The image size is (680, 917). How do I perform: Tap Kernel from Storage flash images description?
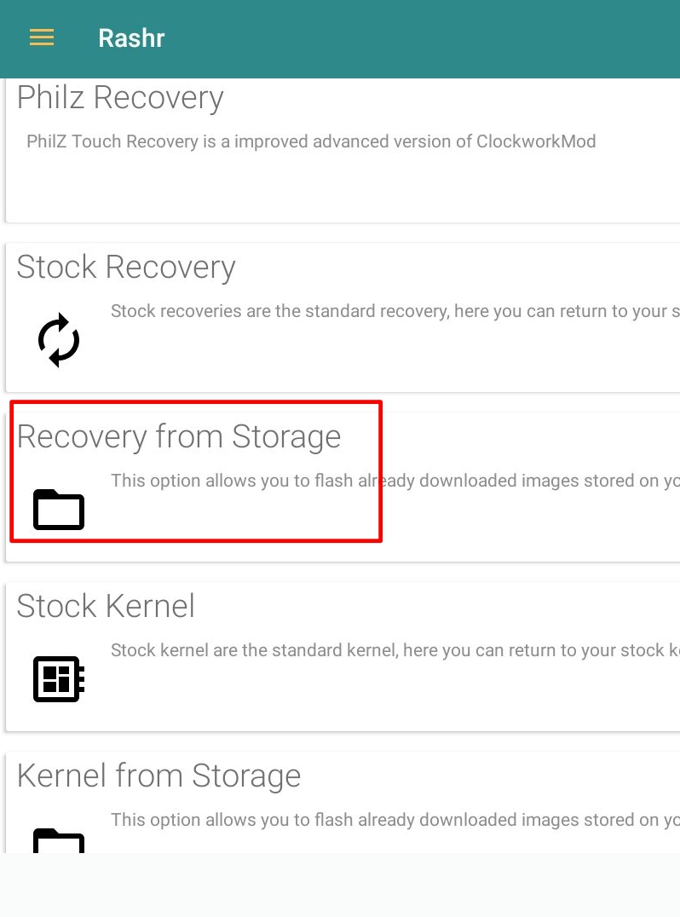[395, 820]
